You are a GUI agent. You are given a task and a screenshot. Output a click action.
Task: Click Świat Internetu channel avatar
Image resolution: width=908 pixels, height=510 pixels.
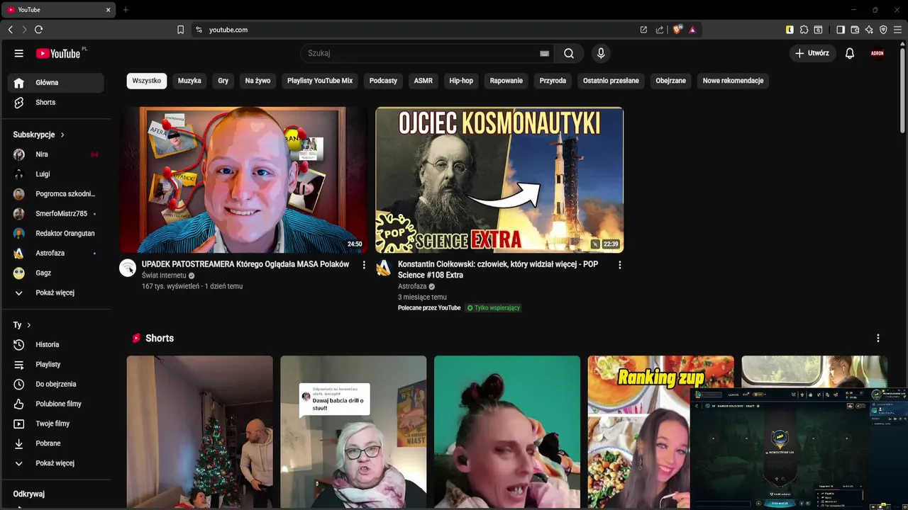tap(128, 268)
